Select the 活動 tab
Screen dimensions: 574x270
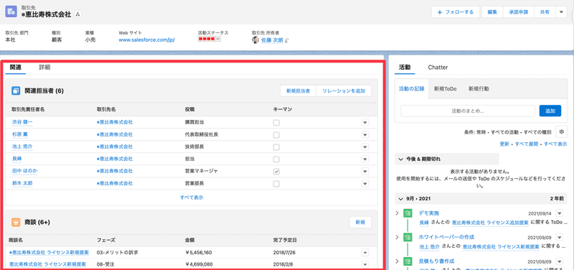click(x=405, y=67)
